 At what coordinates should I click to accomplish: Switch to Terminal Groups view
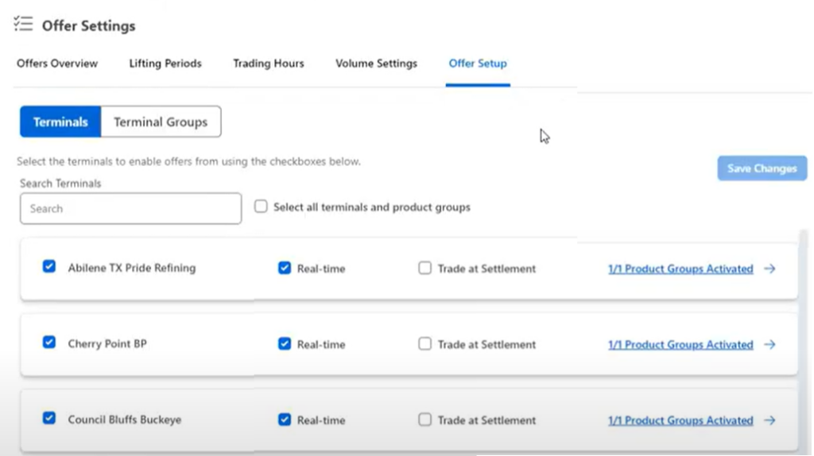[161, 122]
